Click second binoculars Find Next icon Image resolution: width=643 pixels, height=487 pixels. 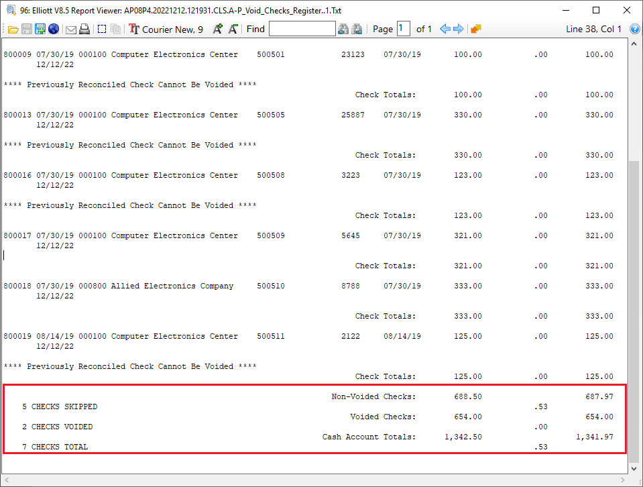[357, 29]
